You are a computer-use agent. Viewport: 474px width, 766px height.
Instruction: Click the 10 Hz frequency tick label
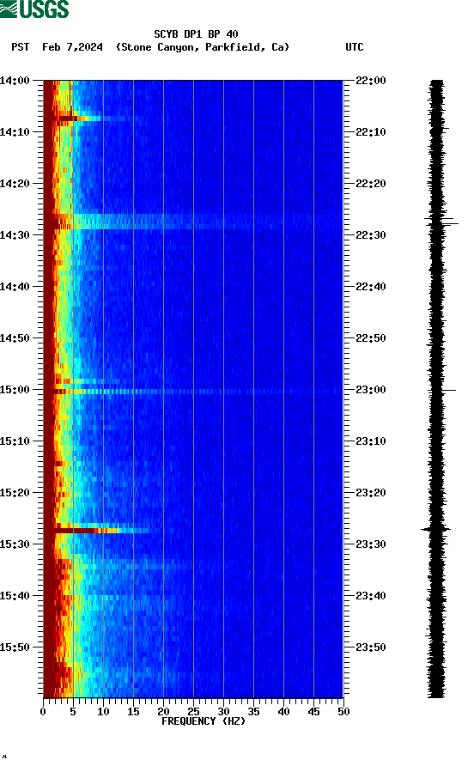tap(103, 712)
